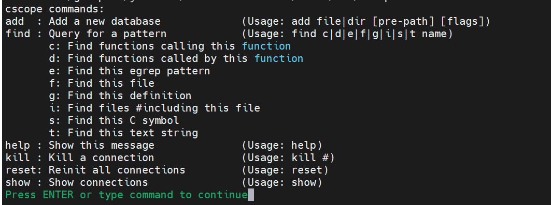Click the cursor after 'Press ENTER' prompt
The image size is (551, 205).
click(x=250, y=195)
